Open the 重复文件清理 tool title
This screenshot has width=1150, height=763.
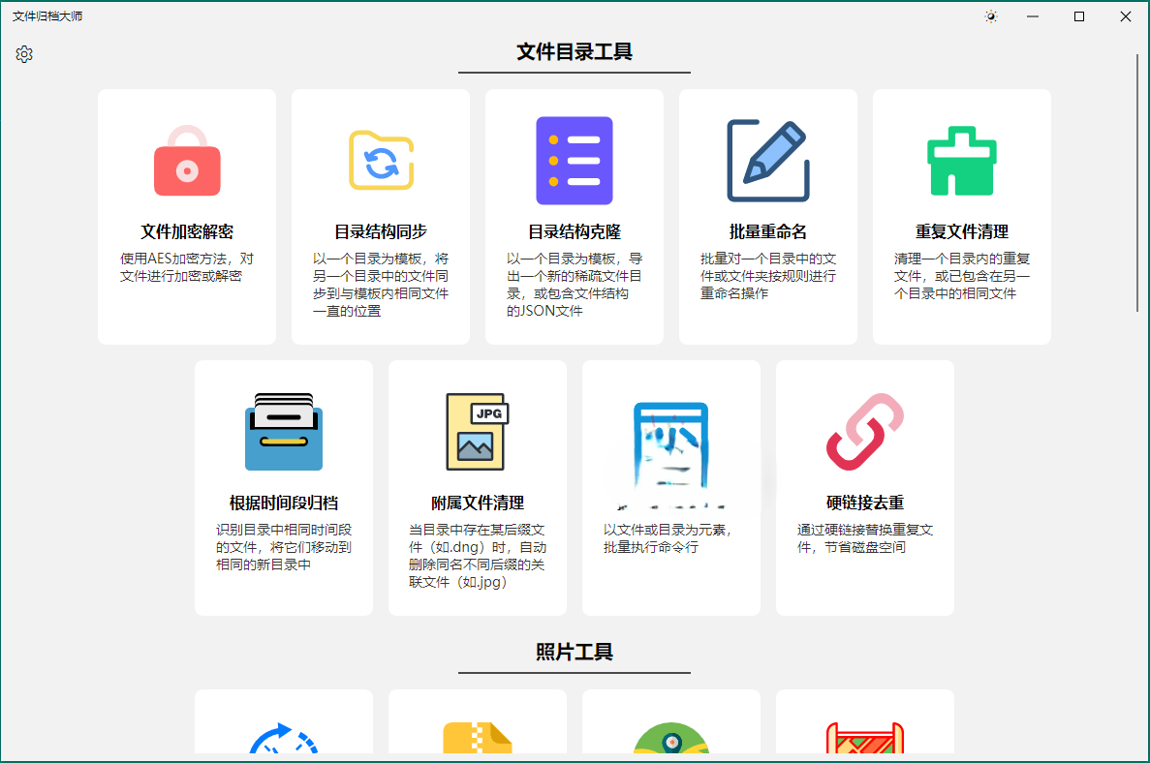(x=961, y=231)
